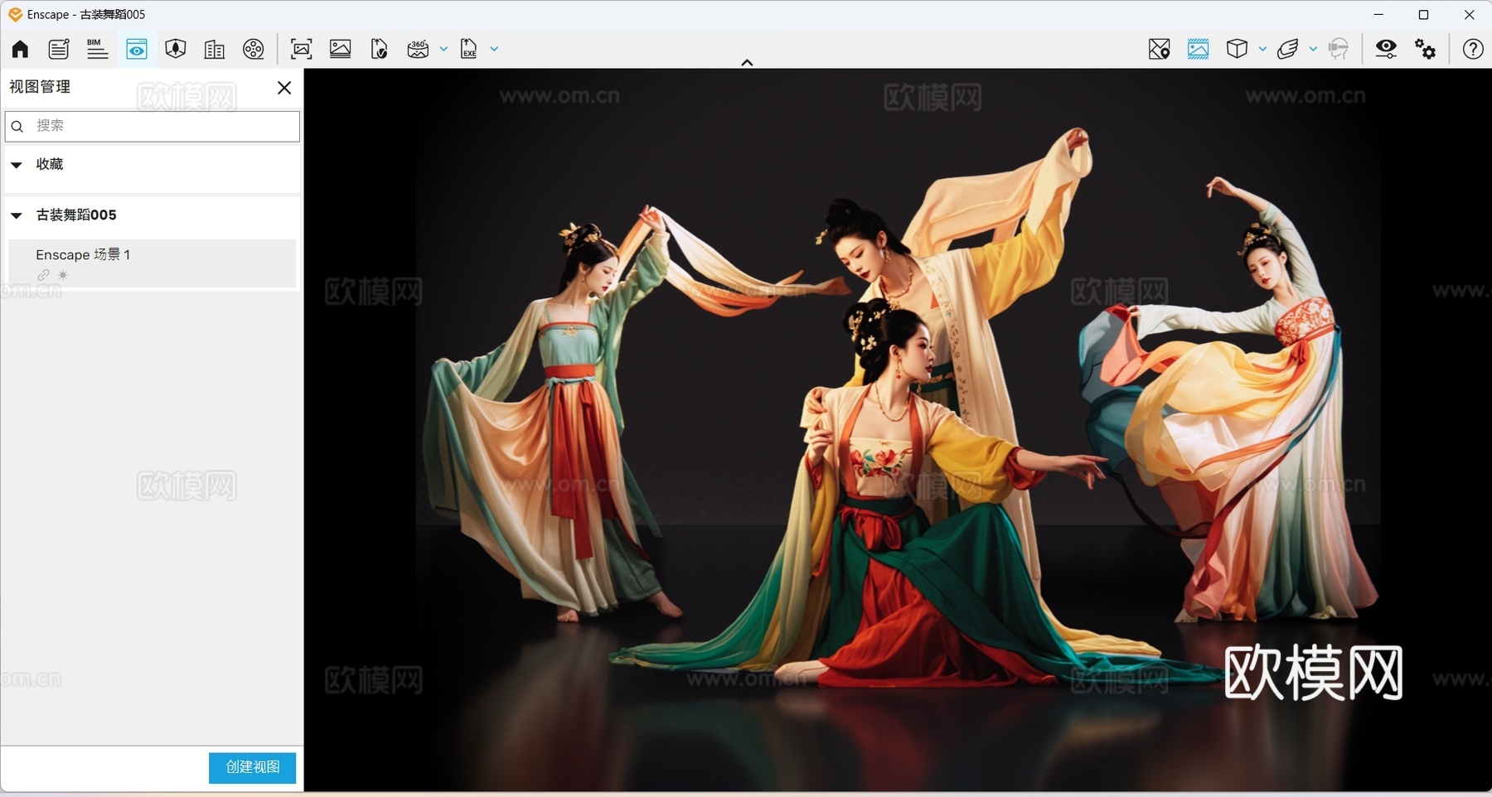1492x797 pixels.
Task: Click the 360 panorama export icon
Action: 418,50
